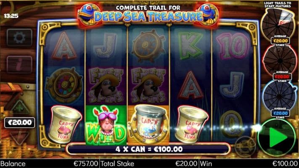
Task: Increase stake with the up arrow
Action: pyautogui.click(x=20, y=108)
